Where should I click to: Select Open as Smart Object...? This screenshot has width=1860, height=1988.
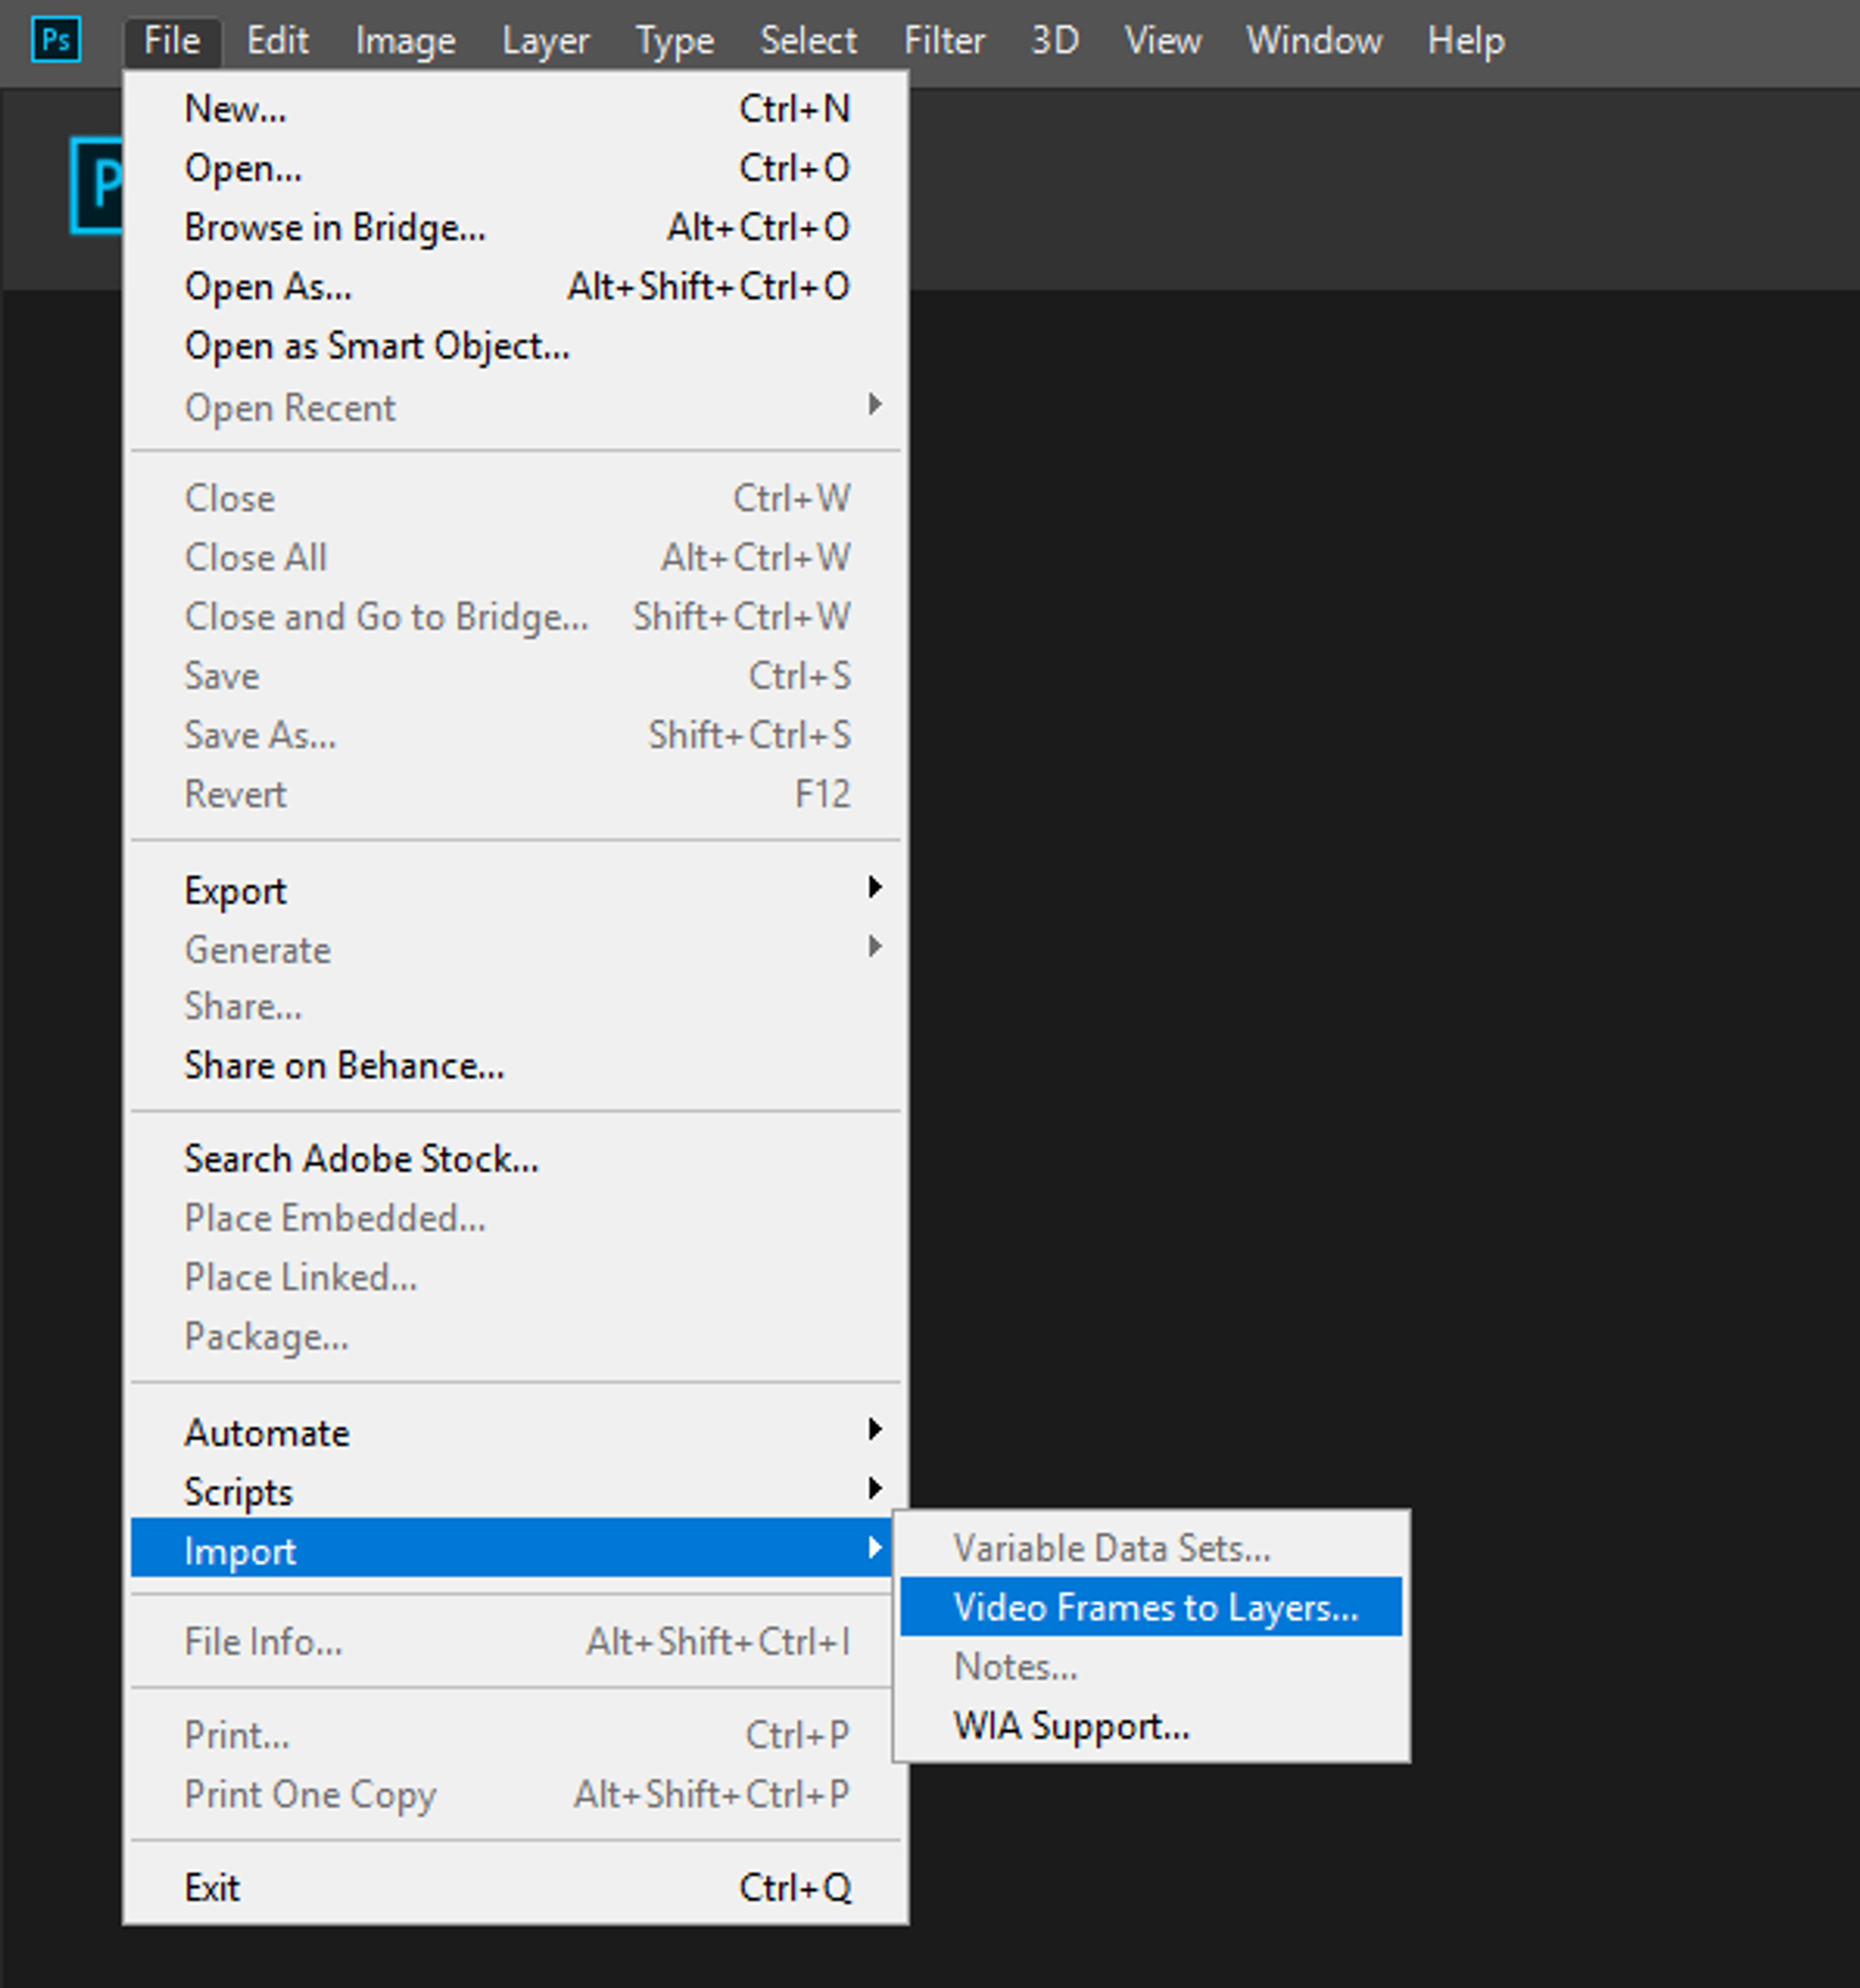coord(377,346)
